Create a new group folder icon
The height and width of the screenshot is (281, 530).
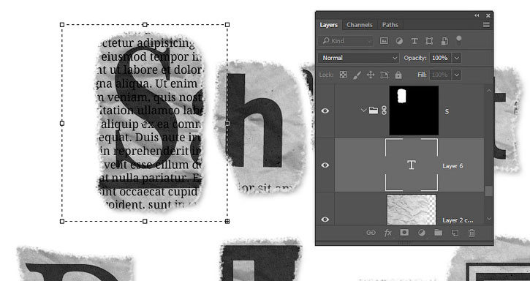coord(438,233)
